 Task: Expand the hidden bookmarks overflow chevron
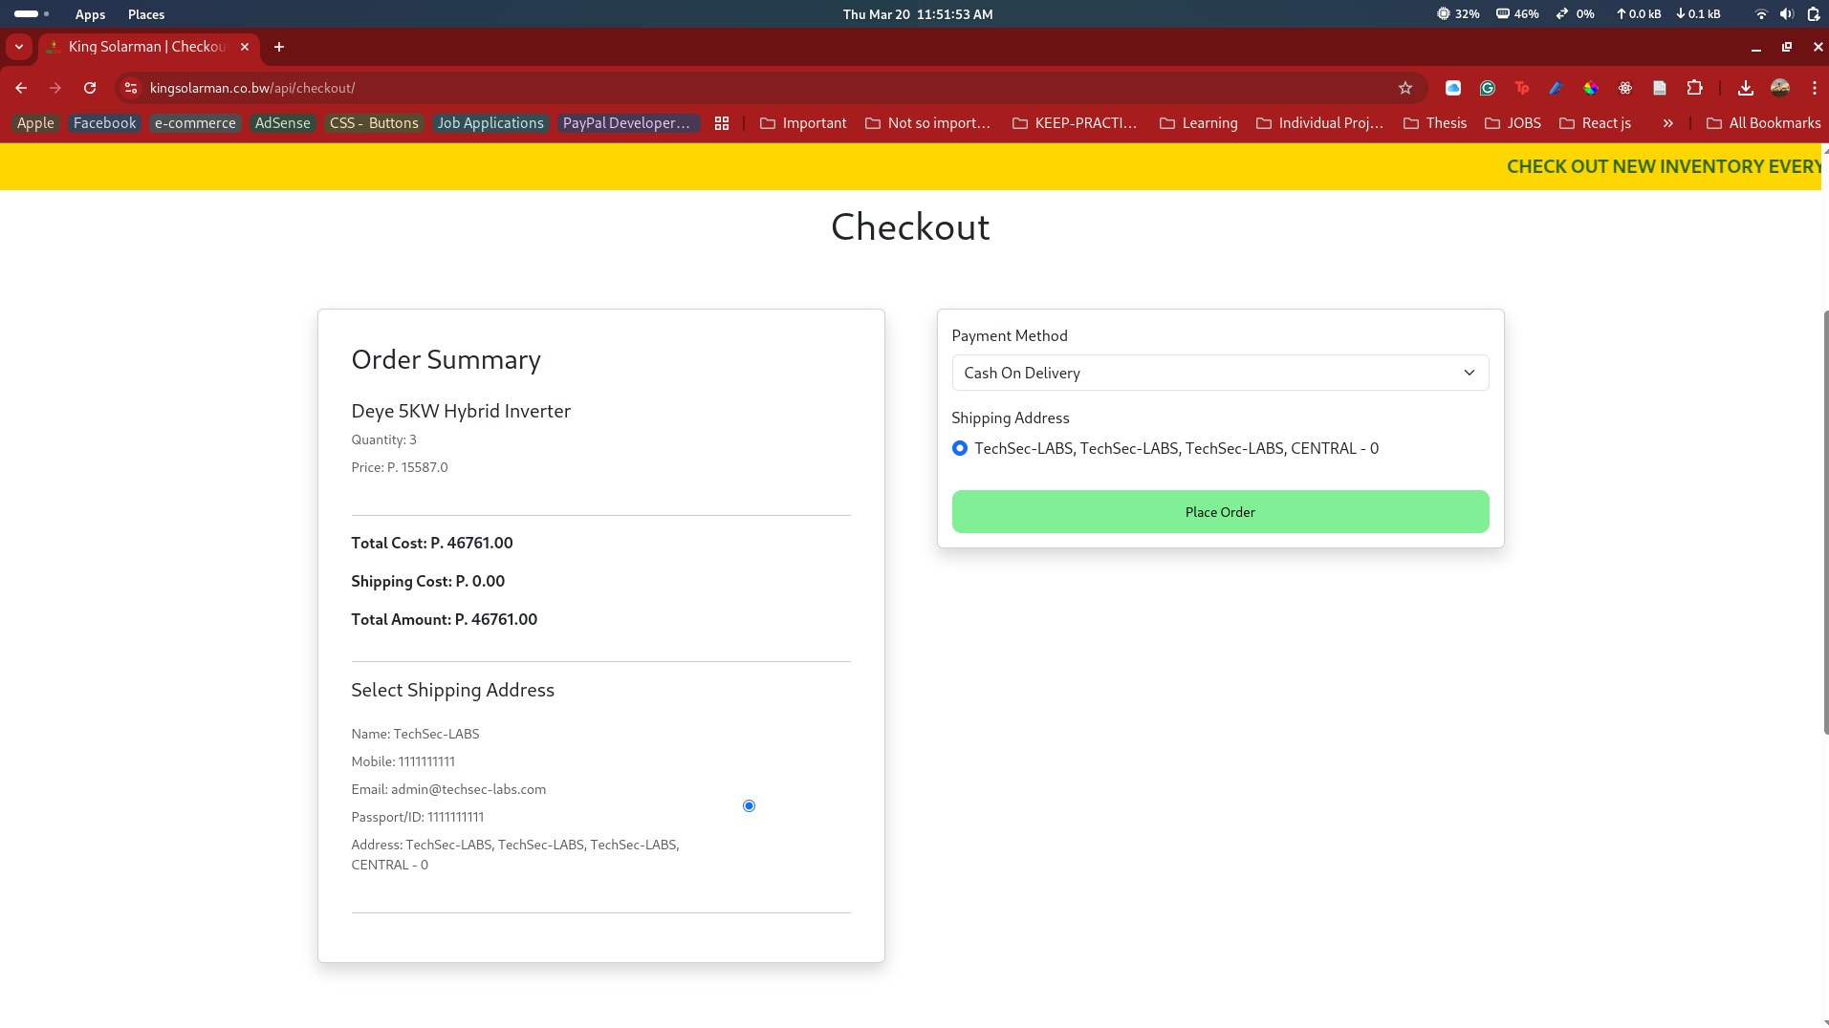[x=1667, y=123]
